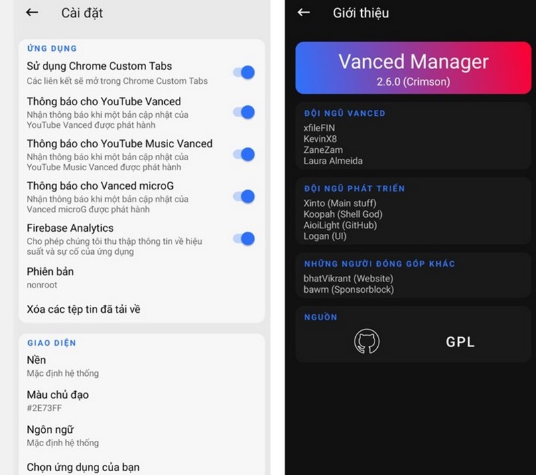The width and height of the screenshot is (536, 475).
Task: Tap Chrome Custom Tabs description text
Action: click(x=117, y=81)
